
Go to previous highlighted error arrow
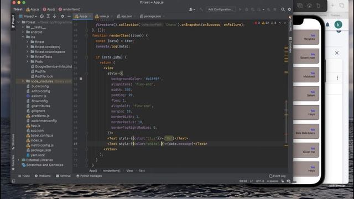click(x=280, y=23)
